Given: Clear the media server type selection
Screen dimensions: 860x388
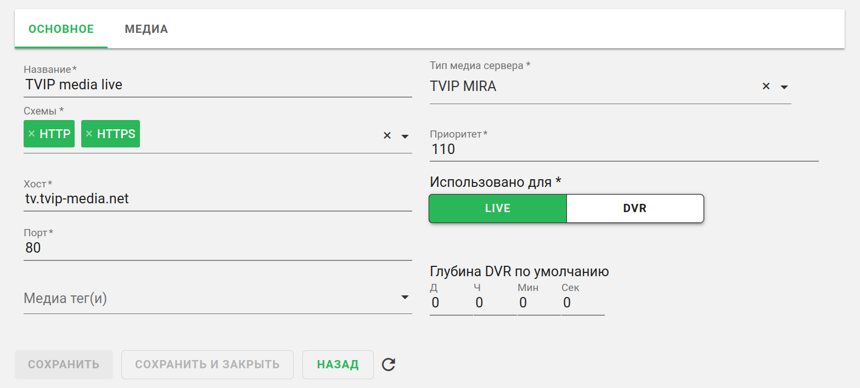Looking at the screenshot, I should coord(766,87).
